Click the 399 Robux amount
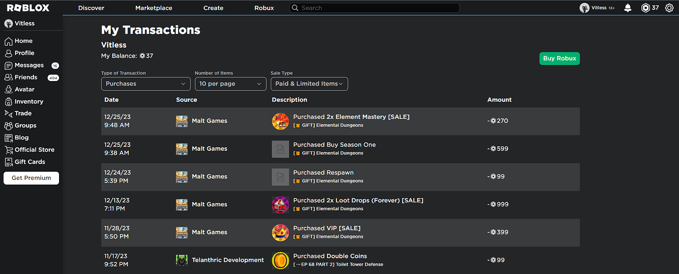Screen dimensions: 679x274 pos(498,232)
